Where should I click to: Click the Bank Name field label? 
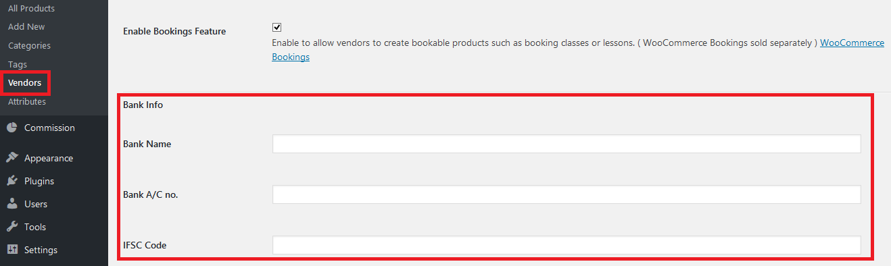(x=147, y=144)
